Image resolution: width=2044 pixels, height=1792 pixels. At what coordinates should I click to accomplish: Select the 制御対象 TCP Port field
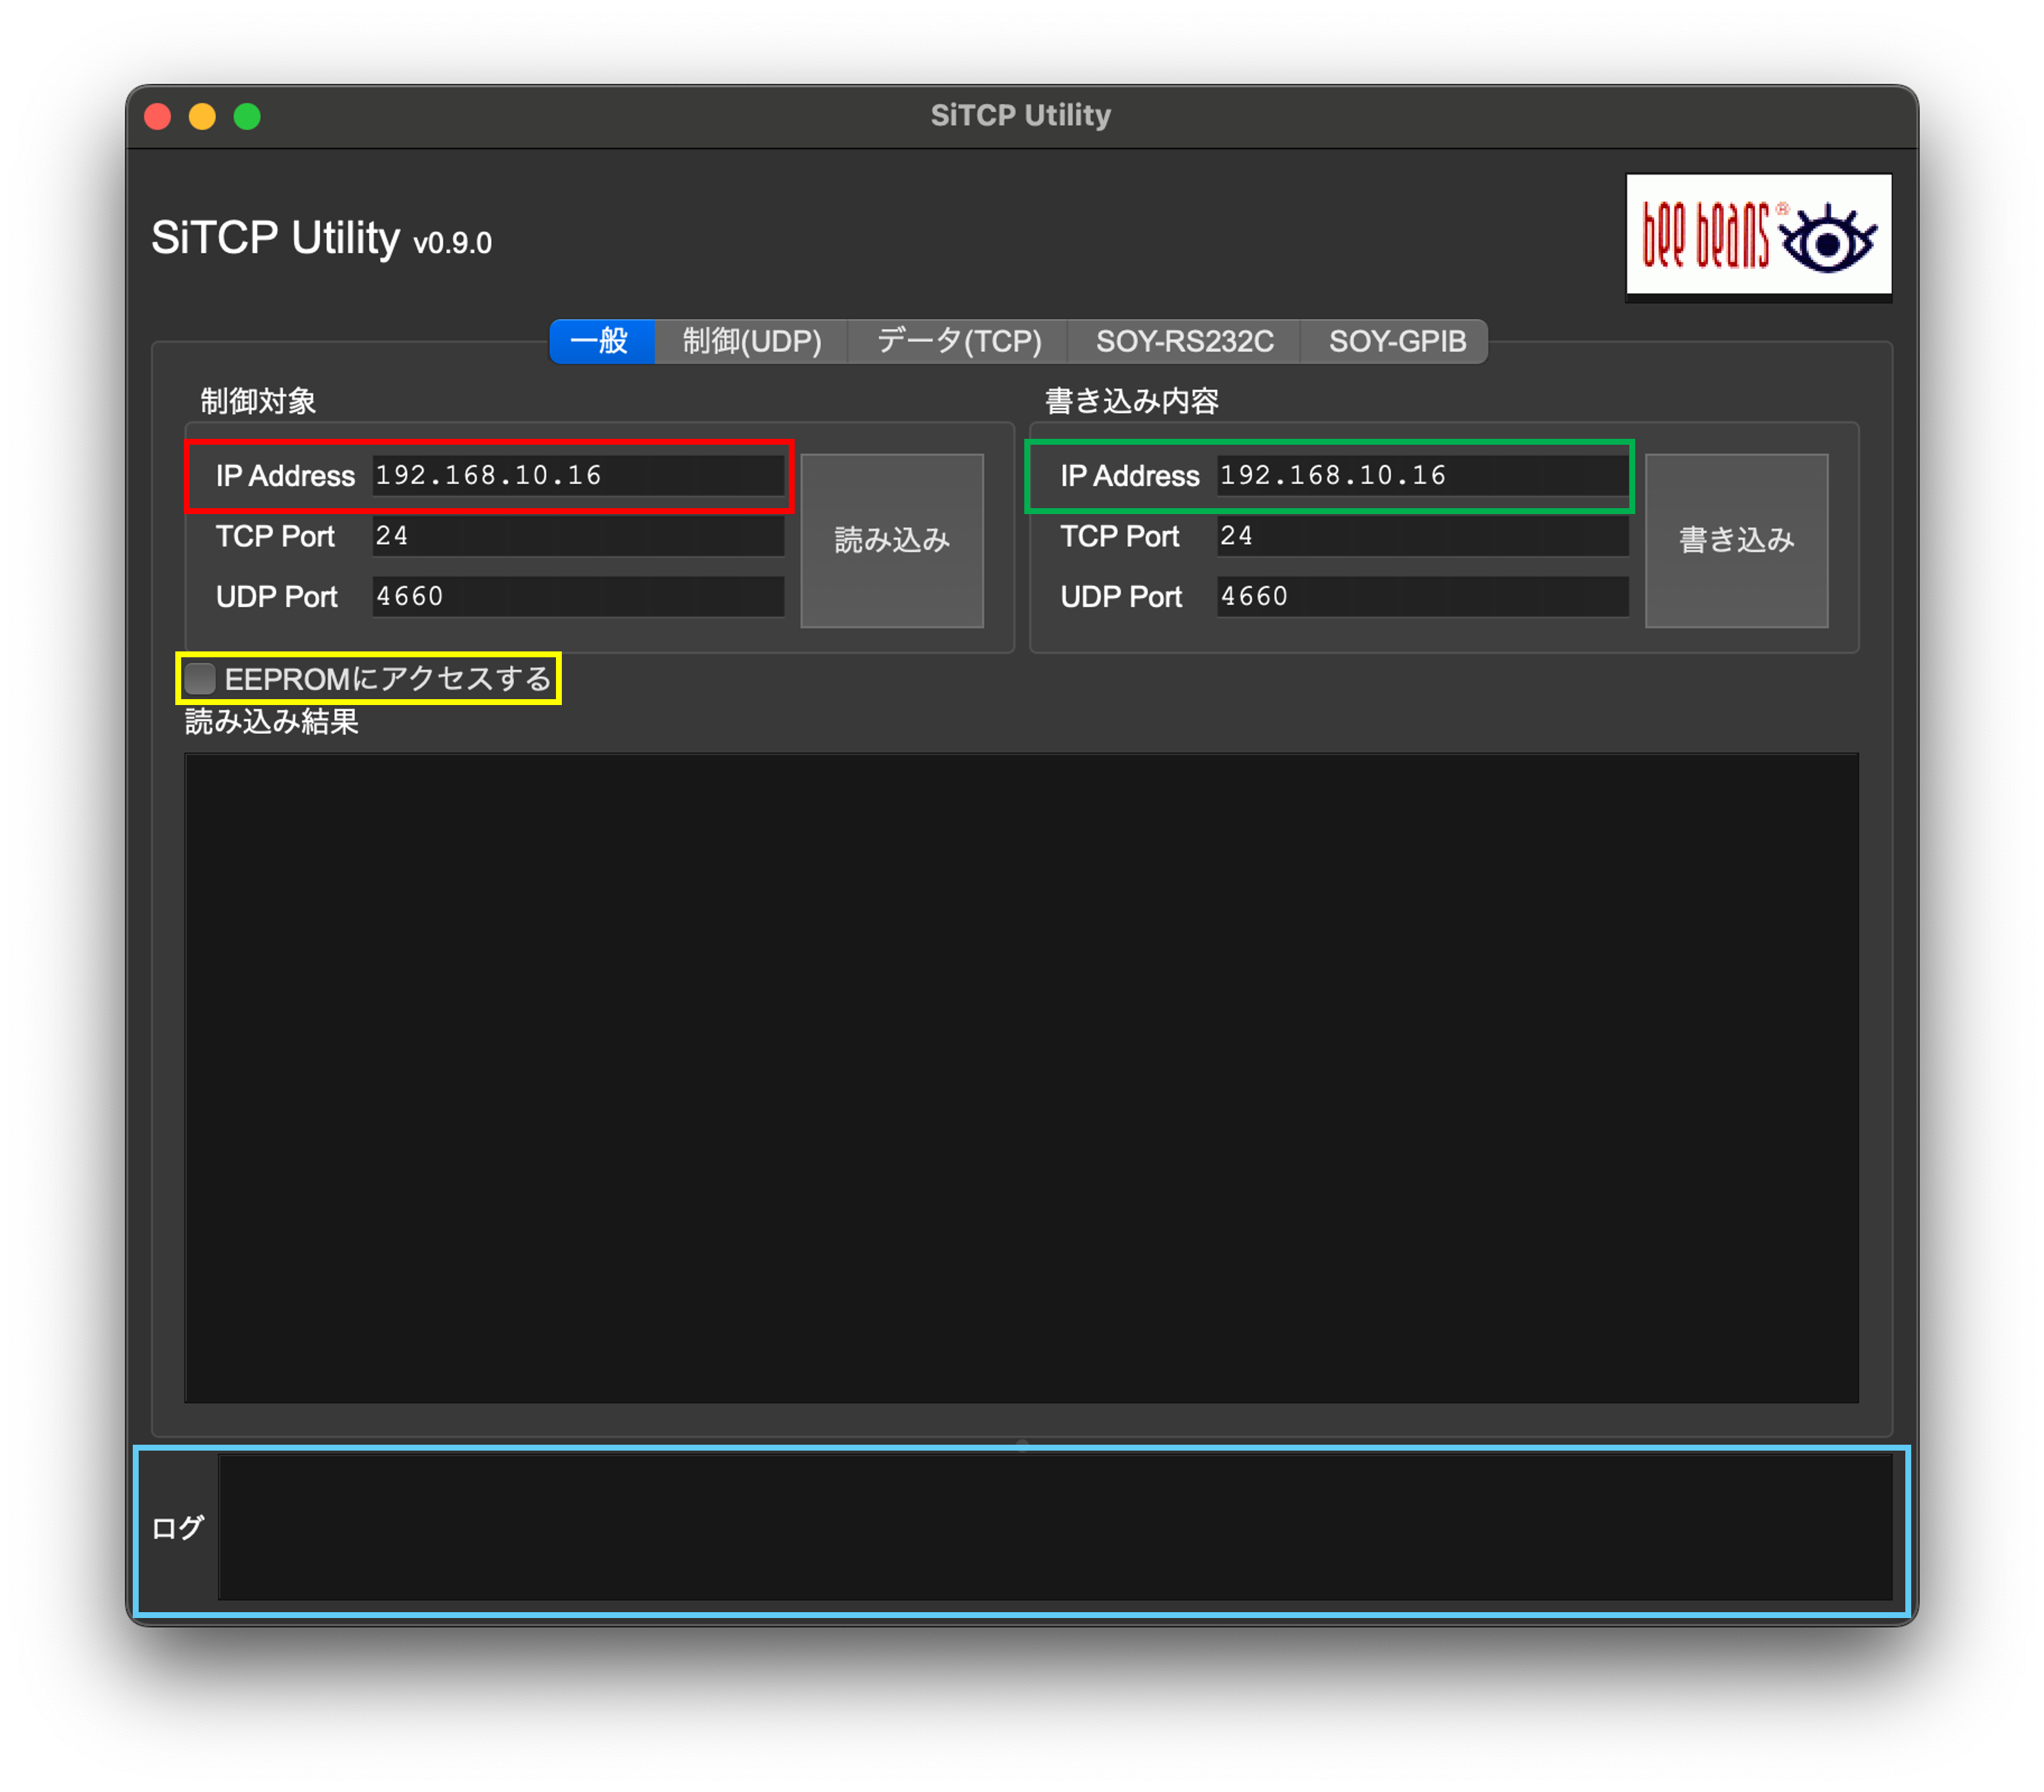click(578, 536)
